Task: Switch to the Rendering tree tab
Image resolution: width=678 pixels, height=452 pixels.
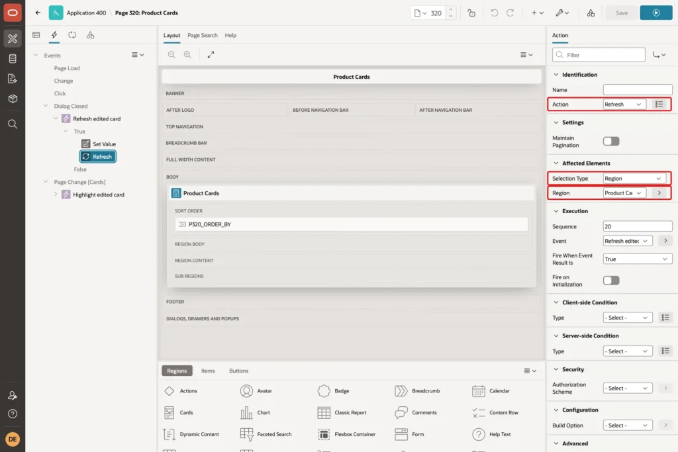Action: pos(36,35)
